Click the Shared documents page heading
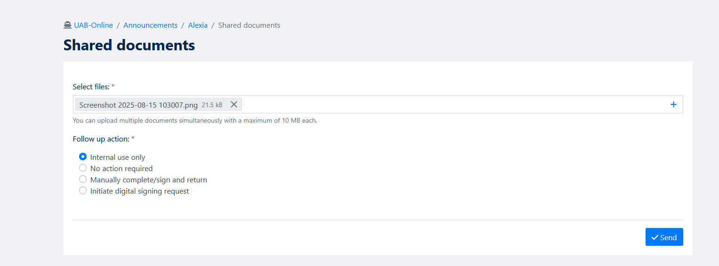The width and height of the screenshot is (719, 266). click(x=129, y=45)
